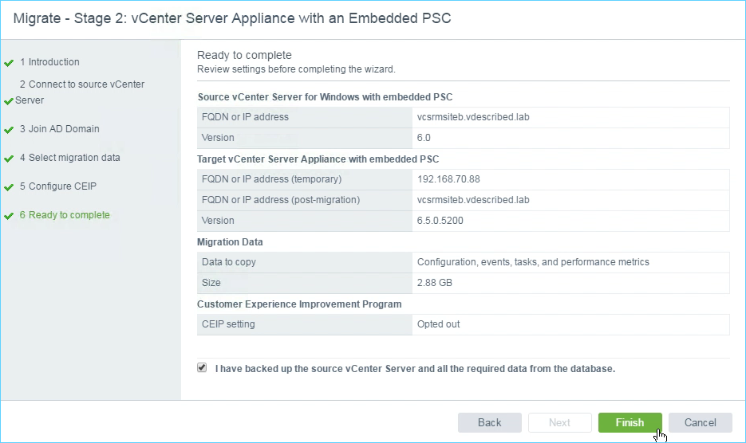Image resolution: width=746 pixels, height=443 pixels.
Task: Navigate to step 5 Configure CEIP
Action: (58, 186)
